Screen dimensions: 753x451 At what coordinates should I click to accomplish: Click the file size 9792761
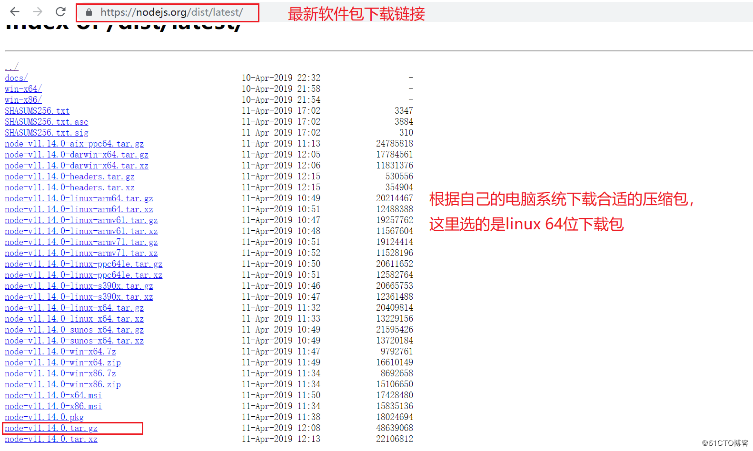397,351
